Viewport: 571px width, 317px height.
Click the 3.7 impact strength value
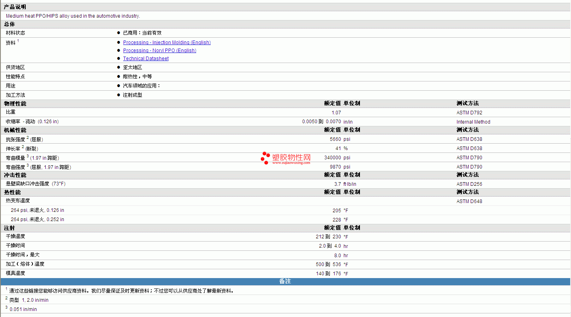(338, 184)
